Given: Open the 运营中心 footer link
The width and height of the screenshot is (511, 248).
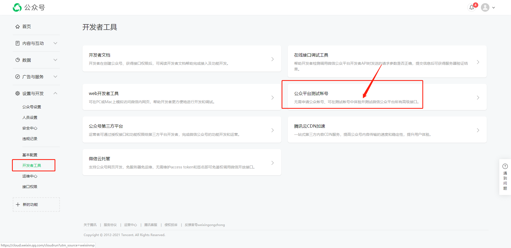Looking at the screenshot, I should (x=131, y=225).
